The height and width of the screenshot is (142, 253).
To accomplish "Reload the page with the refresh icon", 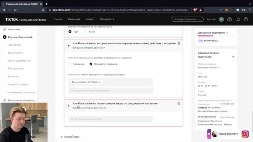I will pyautogui.click(x=15, y=10).
